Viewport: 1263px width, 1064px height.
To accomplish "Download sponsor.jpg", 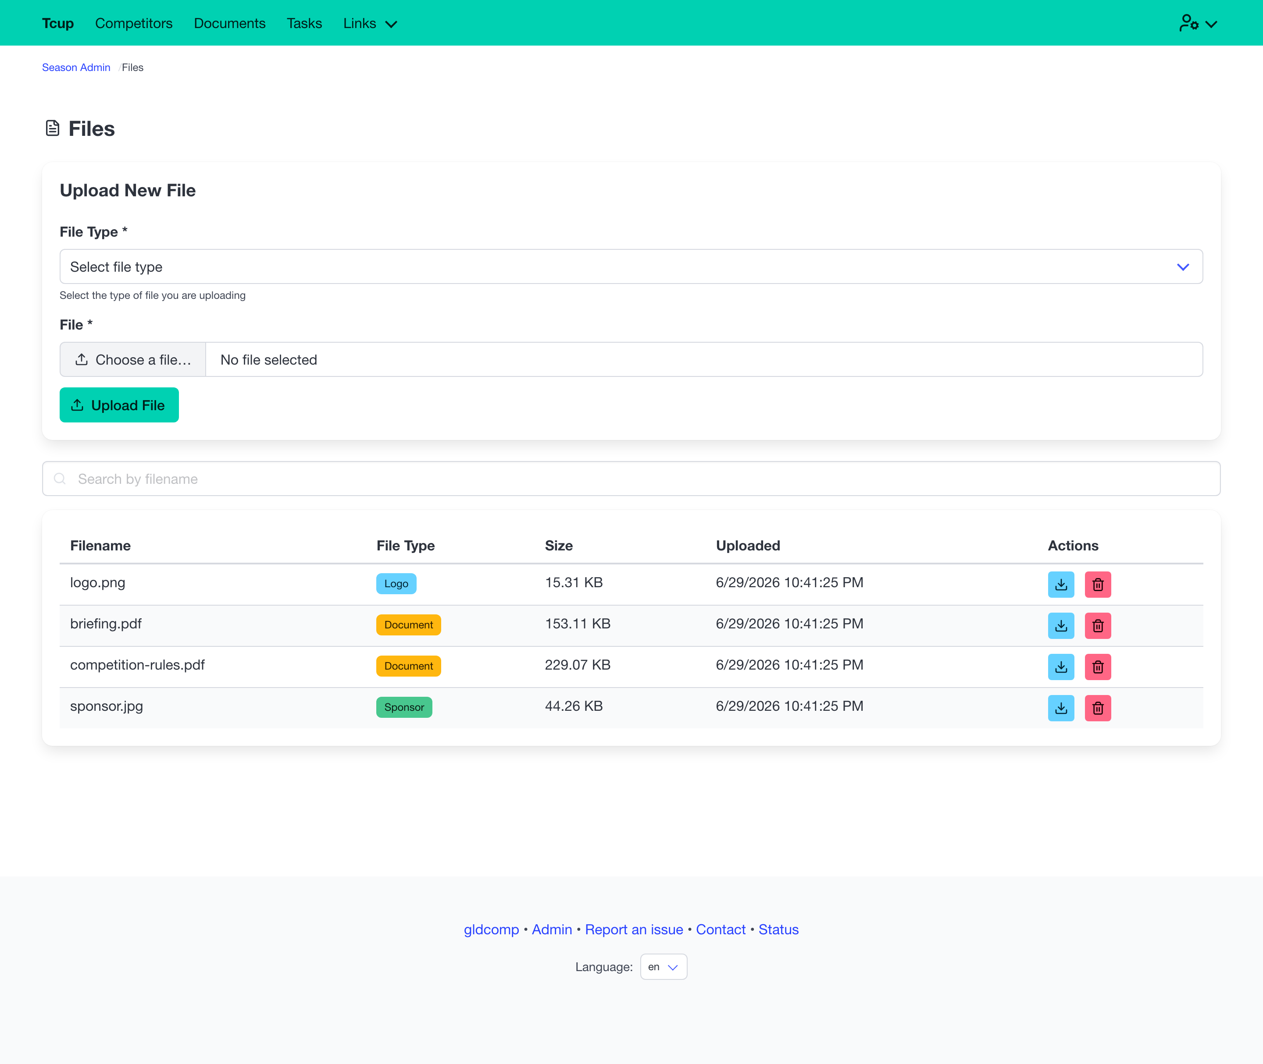I will [1061, 708].
